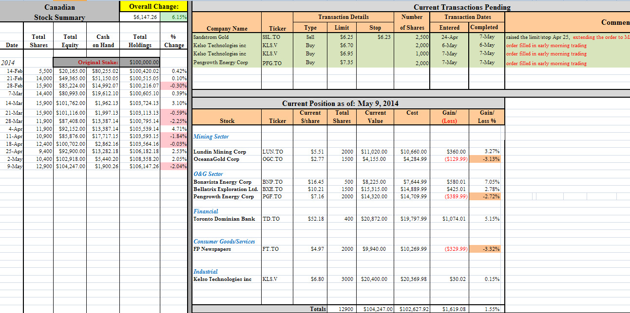Select the PGF.TO ticker in current position
Viewport: 630px width, 313px height.
coord(278,197)
